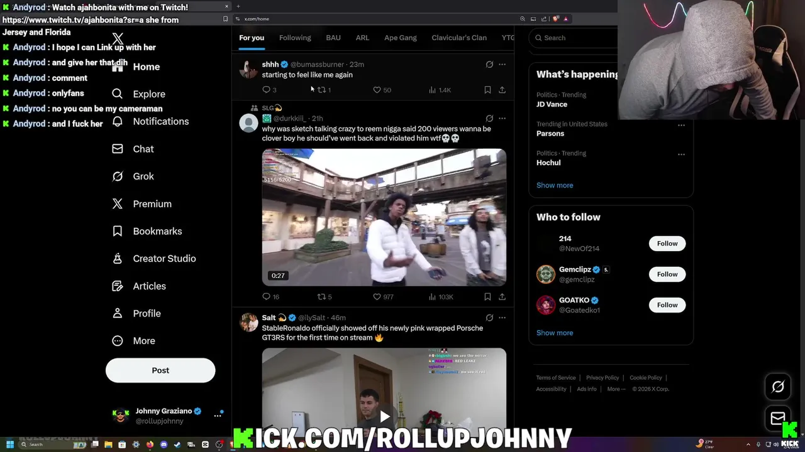
Task: Open Grok from the sidebar
Action: pyautogui.click(x=133, y=176)
